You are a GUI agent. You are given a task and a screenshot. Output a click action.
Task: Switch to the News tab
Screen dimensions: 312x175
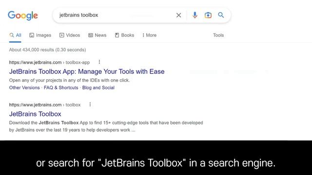pyautogui.click(x=97, y=35)
